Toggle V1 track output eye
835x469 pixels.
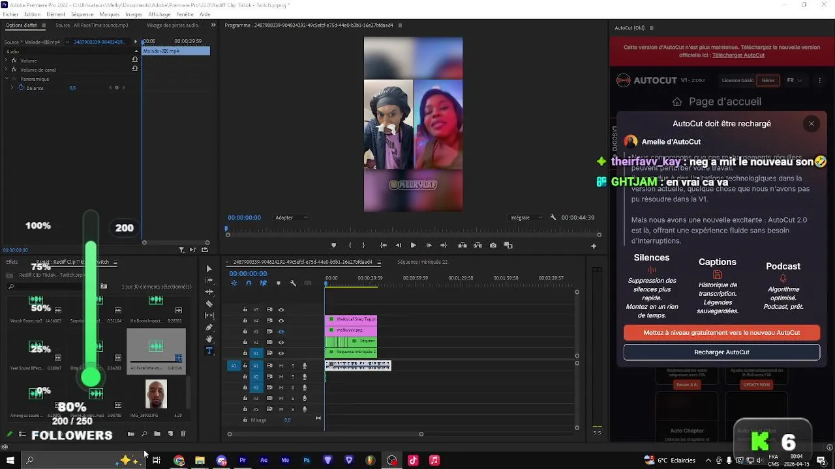(281, 353)
